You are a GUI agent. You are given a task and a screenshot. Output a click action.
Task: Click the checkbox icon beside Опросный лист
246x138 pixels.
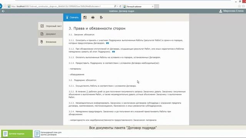(x=42, y=26)
